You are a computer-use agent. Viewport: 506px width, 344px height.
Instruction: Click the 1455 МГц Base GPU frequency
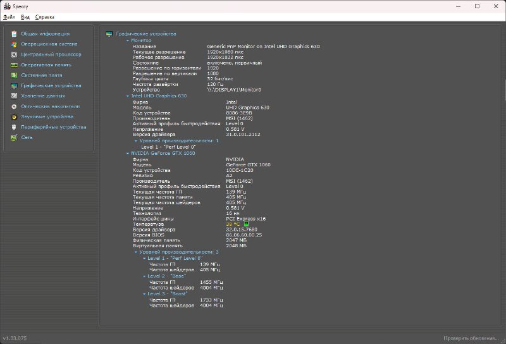coord(211,283)
